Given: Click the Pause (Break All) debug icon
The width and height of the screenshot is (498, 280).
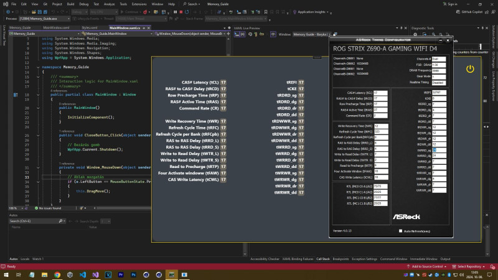Looking at the screenshot, I should click(175, 12).
